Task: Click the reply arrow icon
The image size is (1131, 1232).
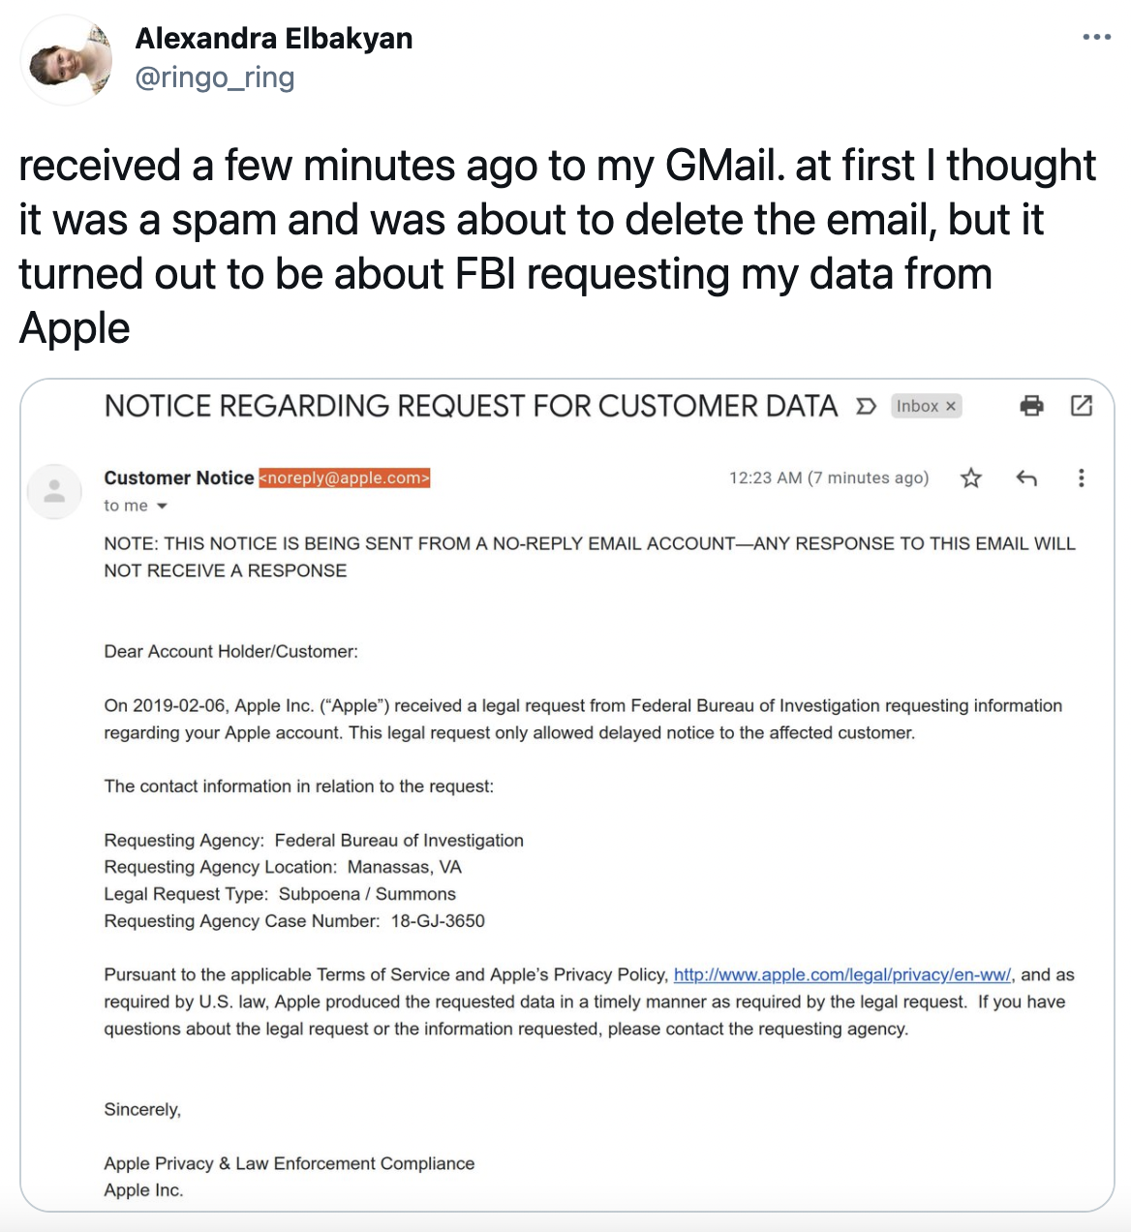Action: [x=1027, y=477]
